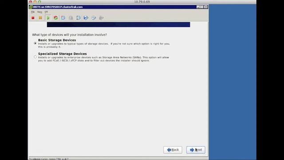This screenshot has width=284, height=160.
Task: Click the Next button
Action: [x=196, y=150]
